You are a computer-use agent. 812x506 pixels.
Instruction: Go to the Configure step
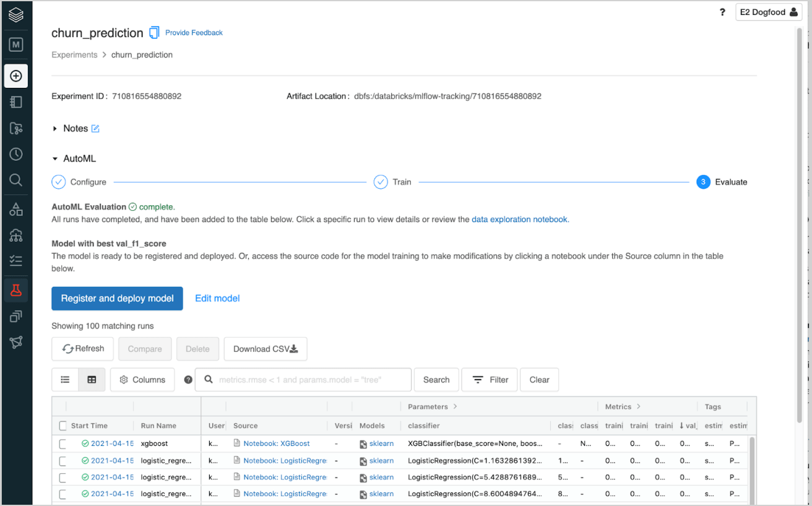click(x=59, y=182)
